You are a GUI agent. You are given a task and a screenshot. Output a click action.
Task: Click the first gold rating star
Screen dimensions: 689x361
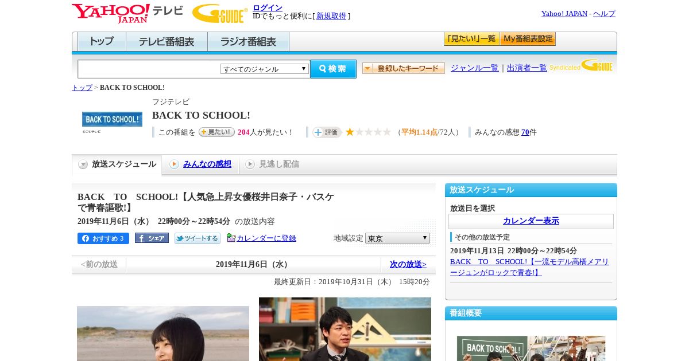(x=350, y=132)
